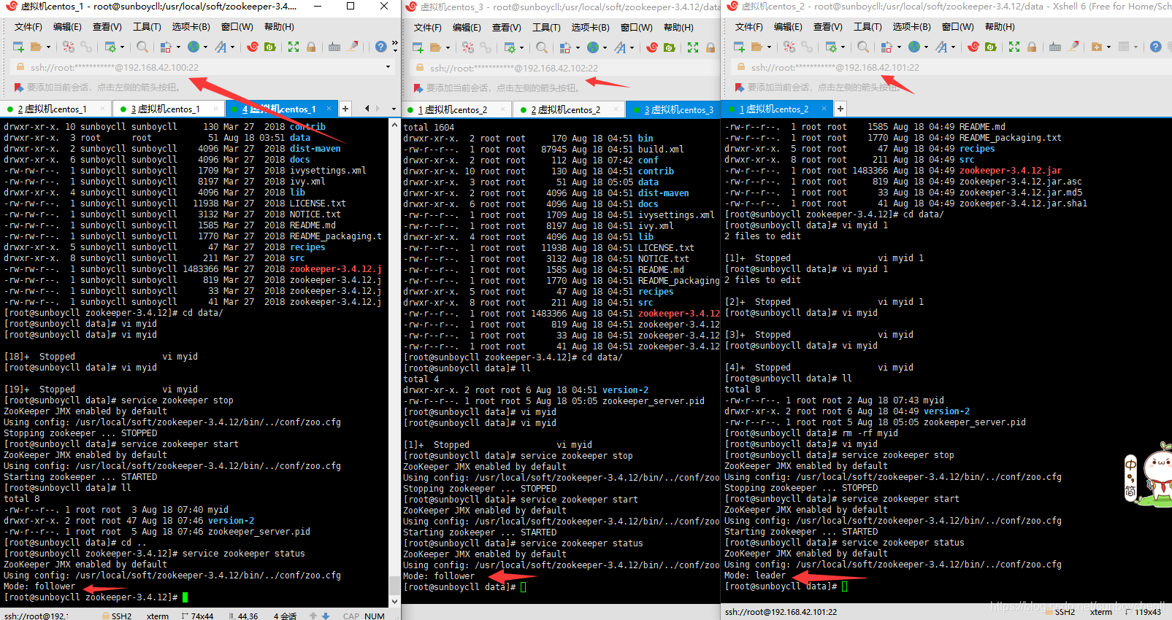This screenshot has height=620, width=1172.
Task: Click help question icon in centos_1 window
Action: tap(381, 47)
